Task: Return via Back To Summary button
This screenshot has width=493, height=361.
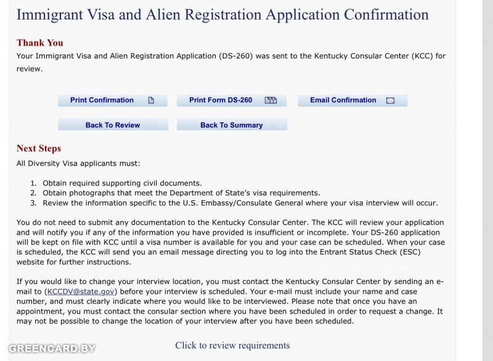Action: pyautogui.click(x=232, y=125)
